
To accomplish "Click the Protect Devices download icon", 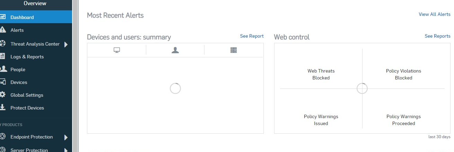I will click(x=3, y=107).
